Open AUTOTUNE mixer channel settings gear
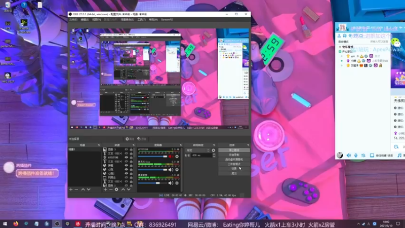The image size is (405, 228). [177, 157]
